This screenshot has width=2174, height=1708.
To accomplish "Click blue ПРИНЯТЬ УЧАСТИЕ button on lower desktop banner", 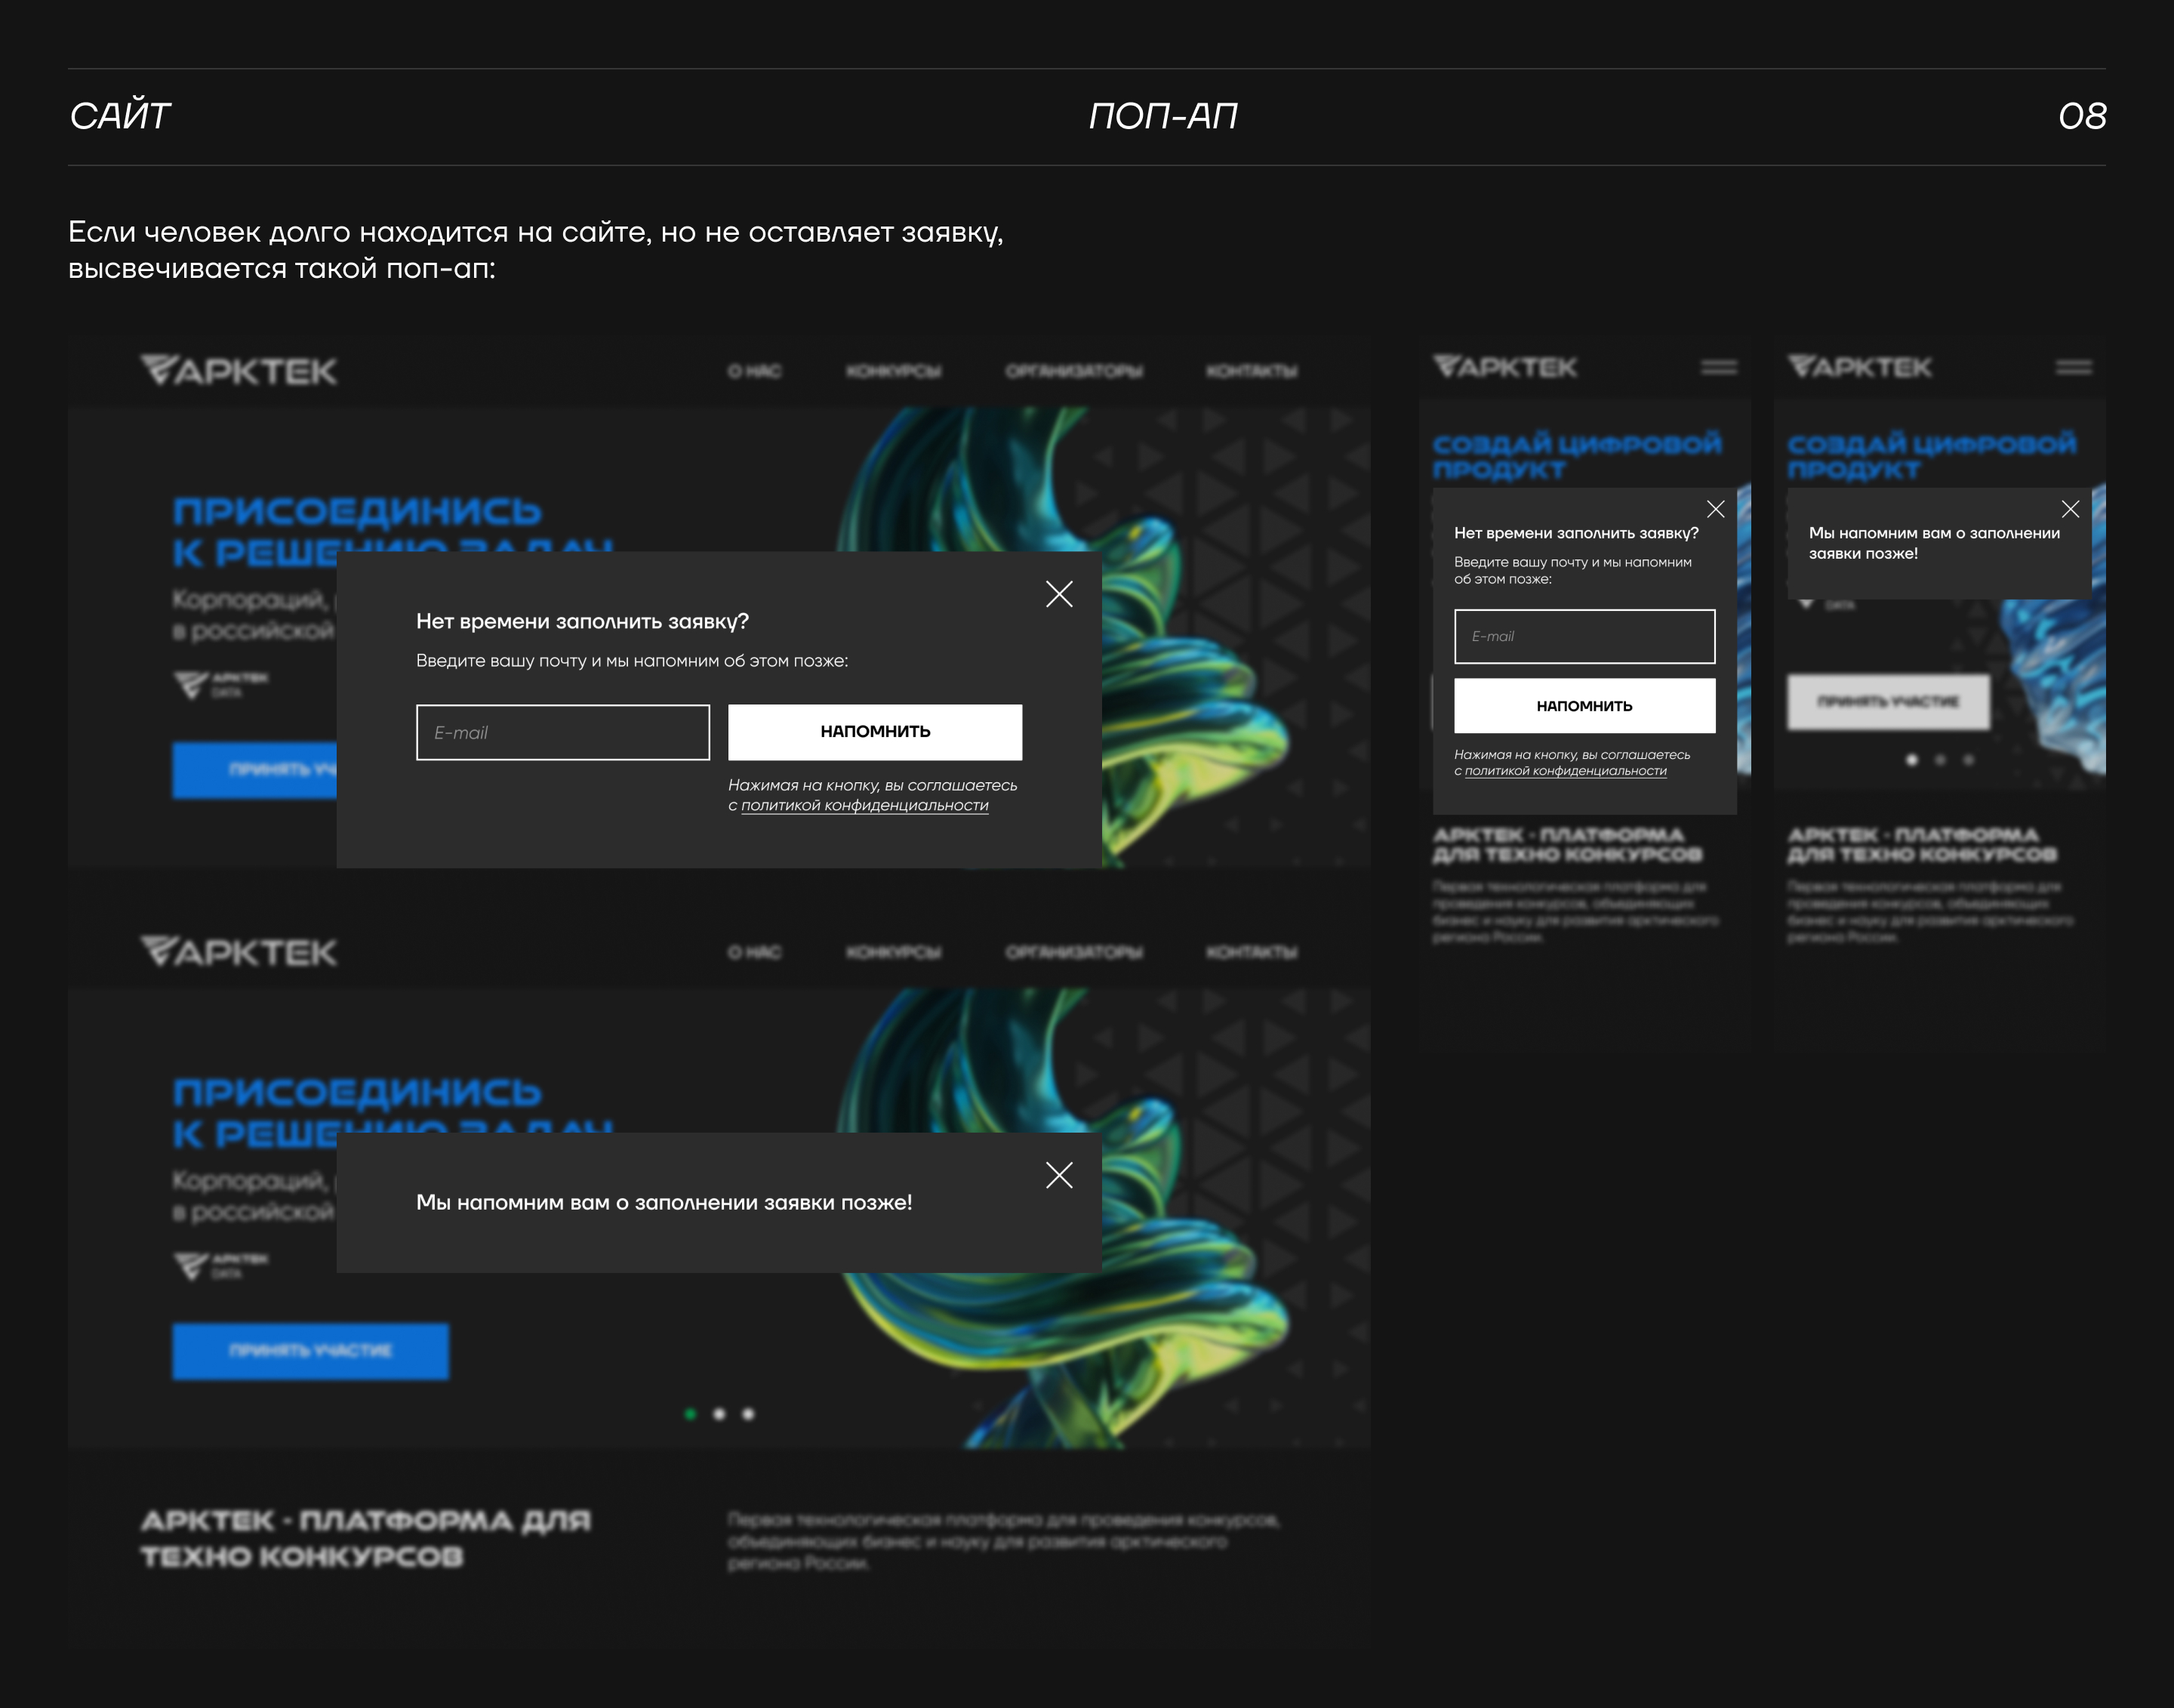I will click(309, 1351).
